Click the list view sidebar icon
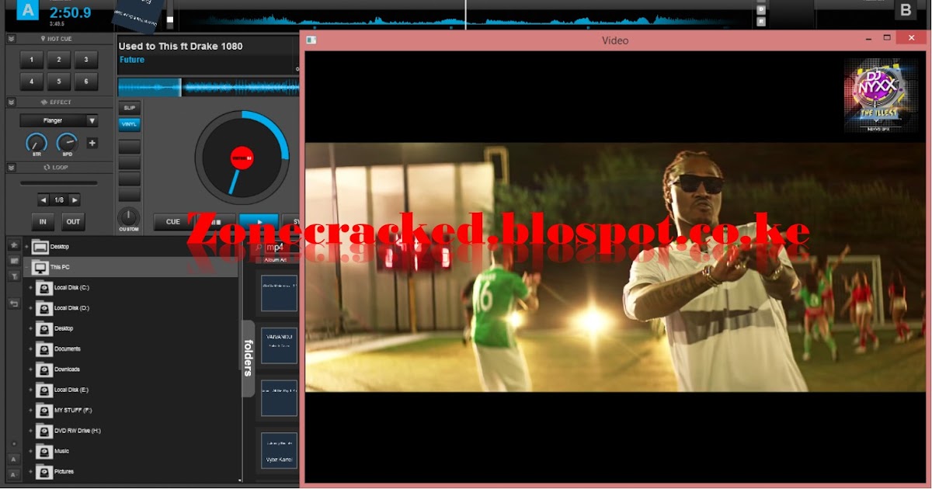 coord(14,260)
